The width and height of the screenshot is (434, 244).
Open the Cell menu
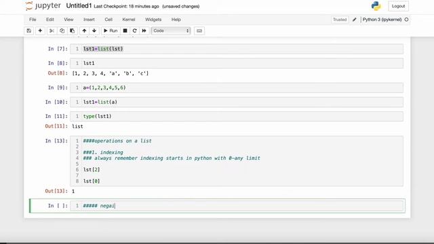pos(108,20)
